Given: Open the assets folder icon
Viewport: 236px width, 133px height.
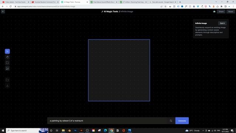Looking at the screenshot, I should click(x=7, y=80).
